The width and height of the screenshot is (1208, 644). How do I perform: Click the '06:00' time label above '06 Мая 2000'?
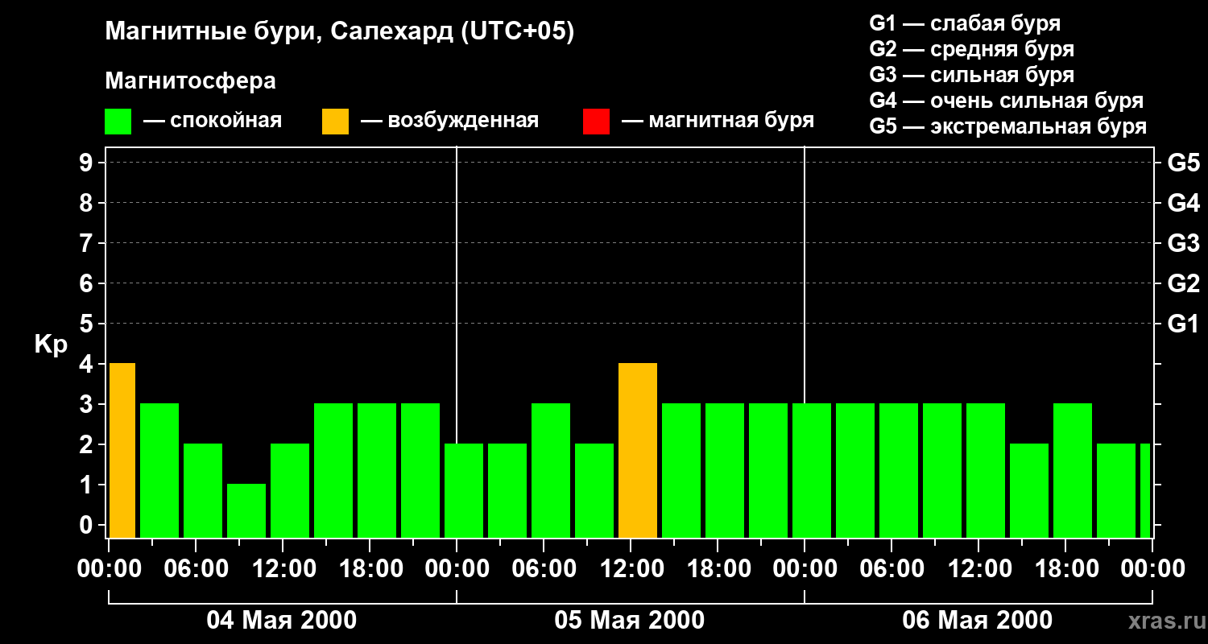click(x=892, y=569)
